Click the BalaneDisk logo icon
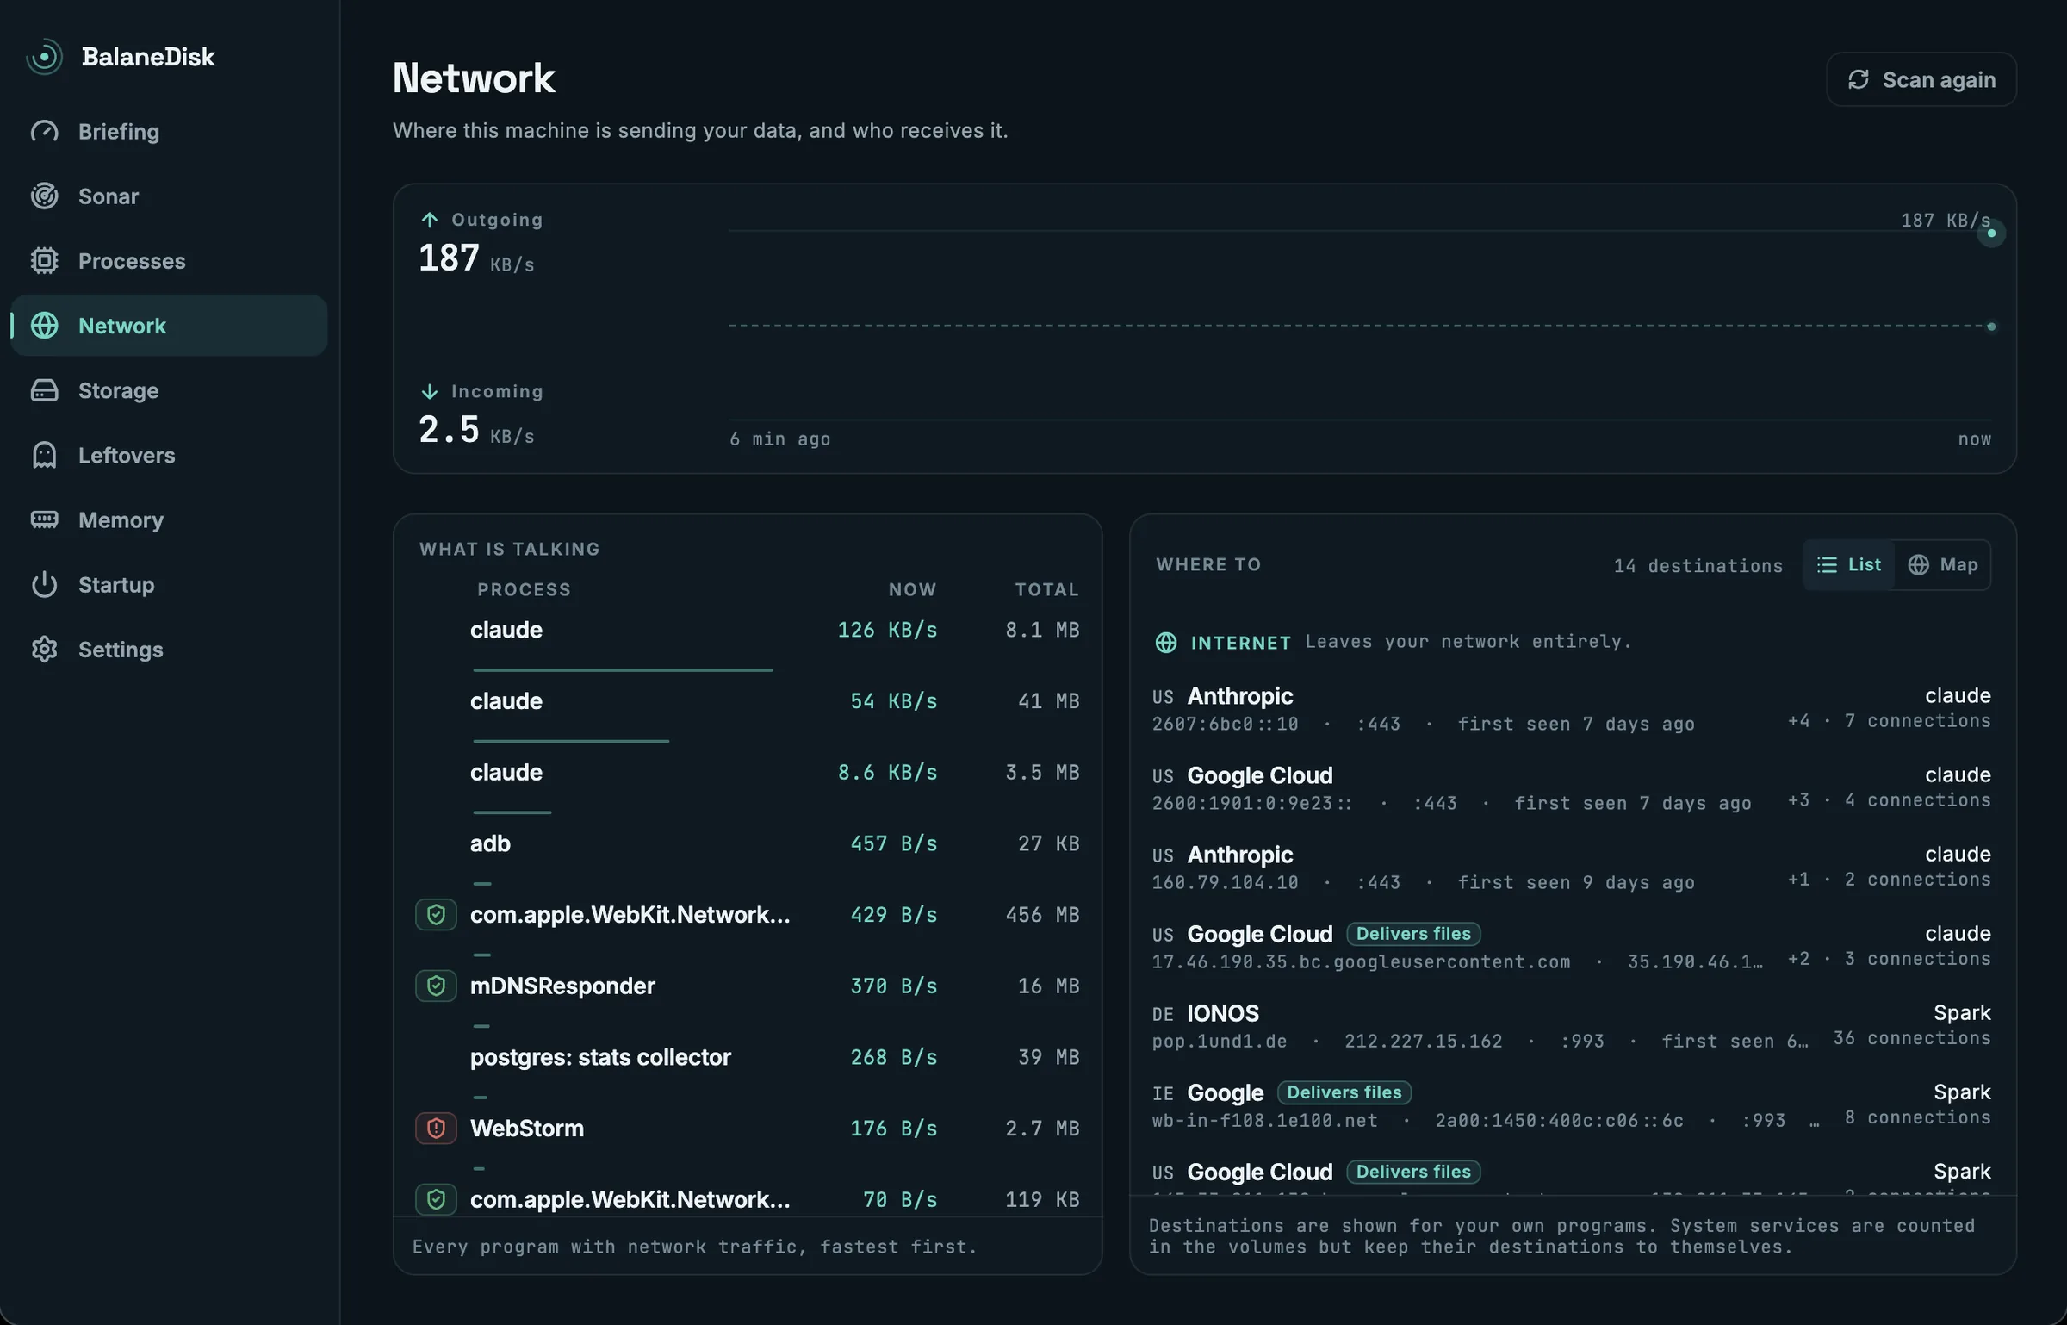The height and width of the screenshot is (1325, 2067). point(44,57)
